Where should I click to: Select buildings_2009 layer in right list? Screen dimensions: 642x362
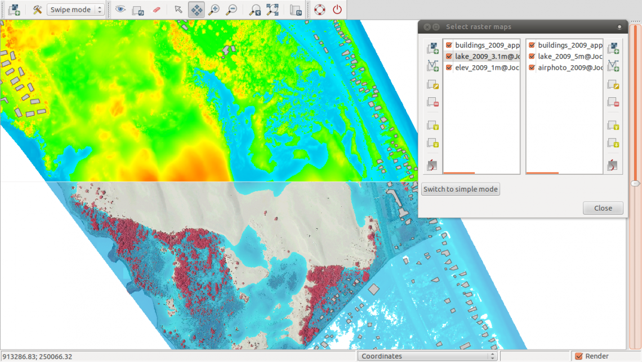point(569,45)
